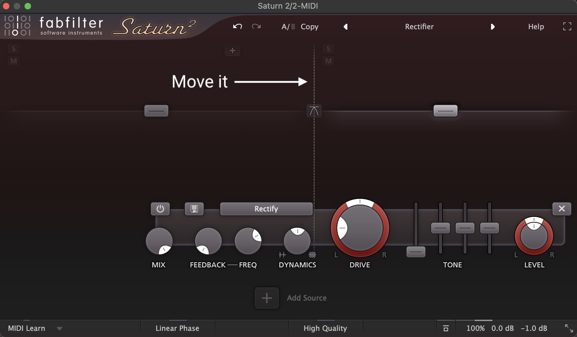This screenshot has width=577, height=337.
Task: Click the DYNAMICS knob
Action: pyautogui.click(x=297, y=241)
